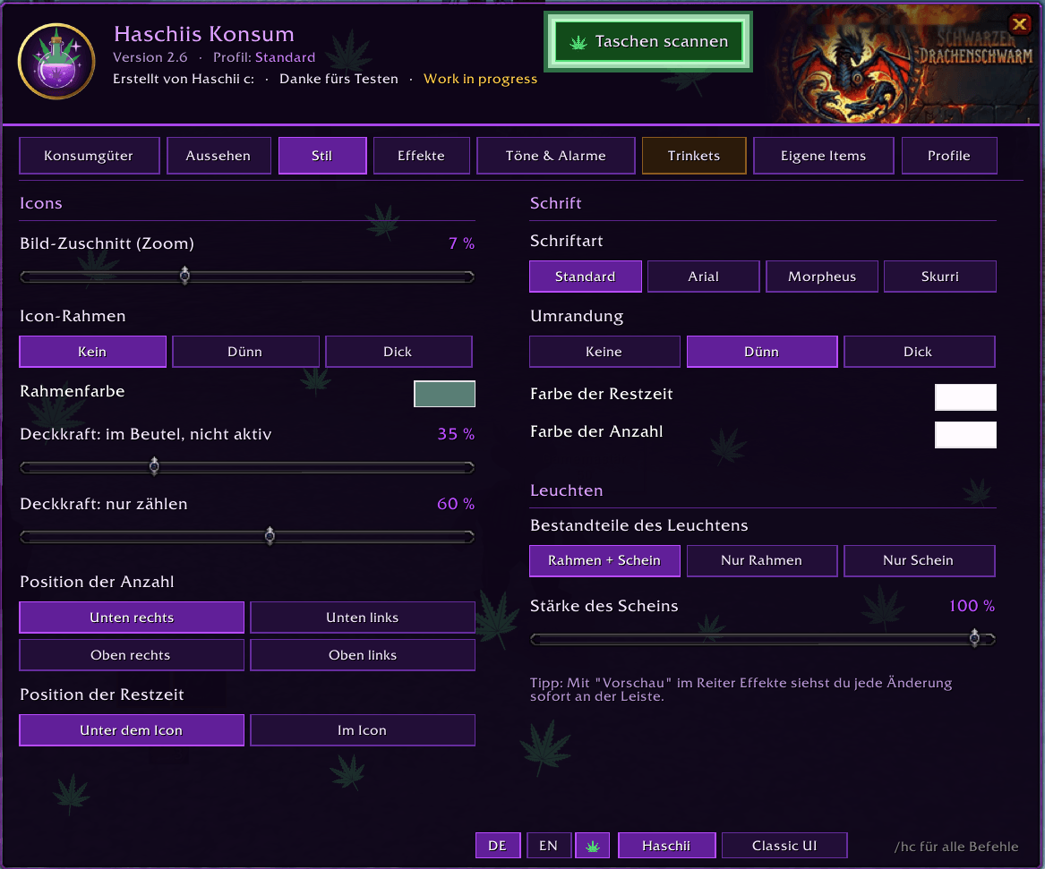Pick Arial as Schriftart
Image resolution: width=1045 pixels, height=869 pixels.
[x=704, y=277]
